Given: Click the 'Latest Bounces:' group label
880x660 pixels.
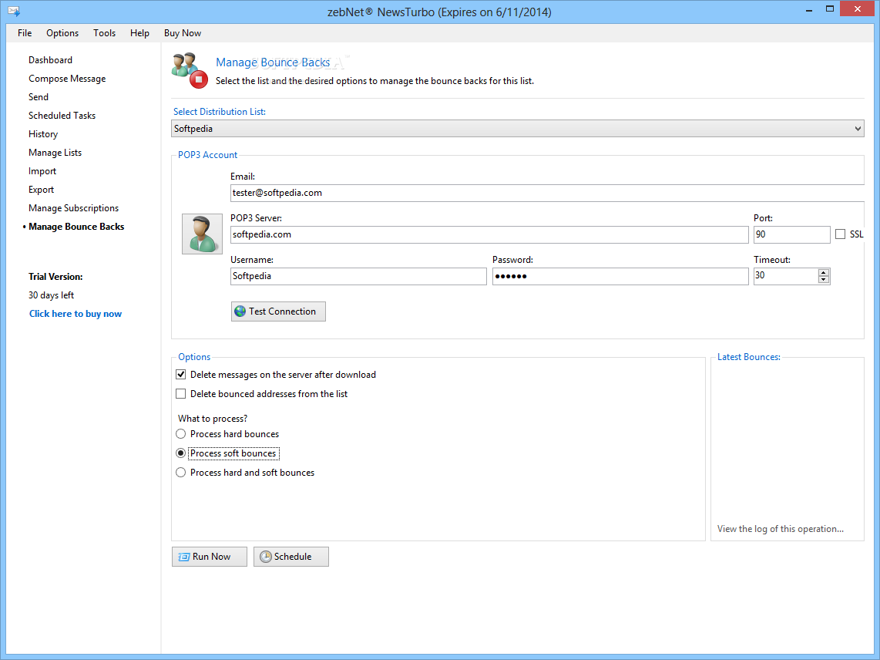Looking at the screenshot, I should click(x=749, y=357).
